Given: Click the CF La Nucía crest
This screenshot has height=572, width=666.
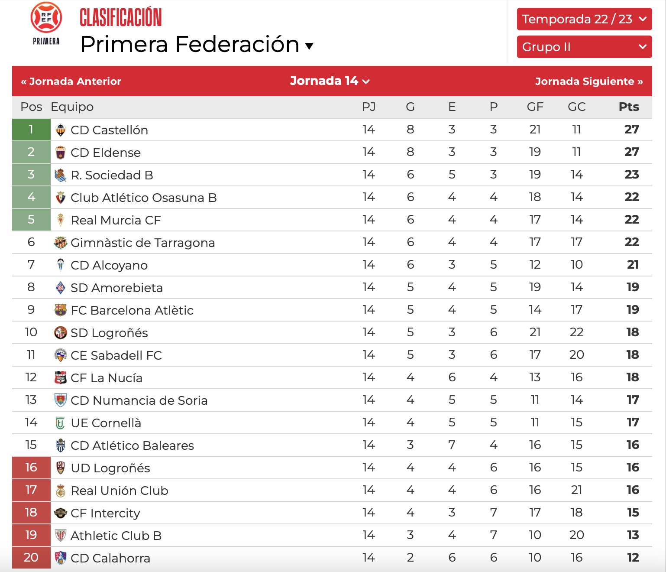Looking at the screenshot, I should tap(61, 377).
